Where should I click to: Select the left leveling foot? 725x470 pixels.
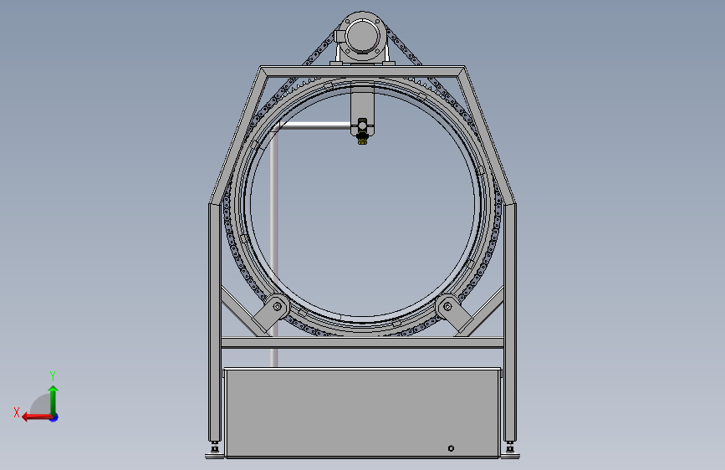(x=215, y=450)
